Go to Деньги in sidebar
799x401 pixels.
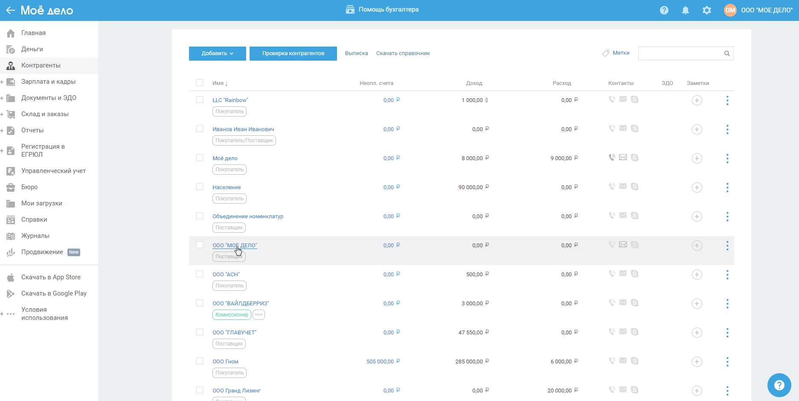32,49
